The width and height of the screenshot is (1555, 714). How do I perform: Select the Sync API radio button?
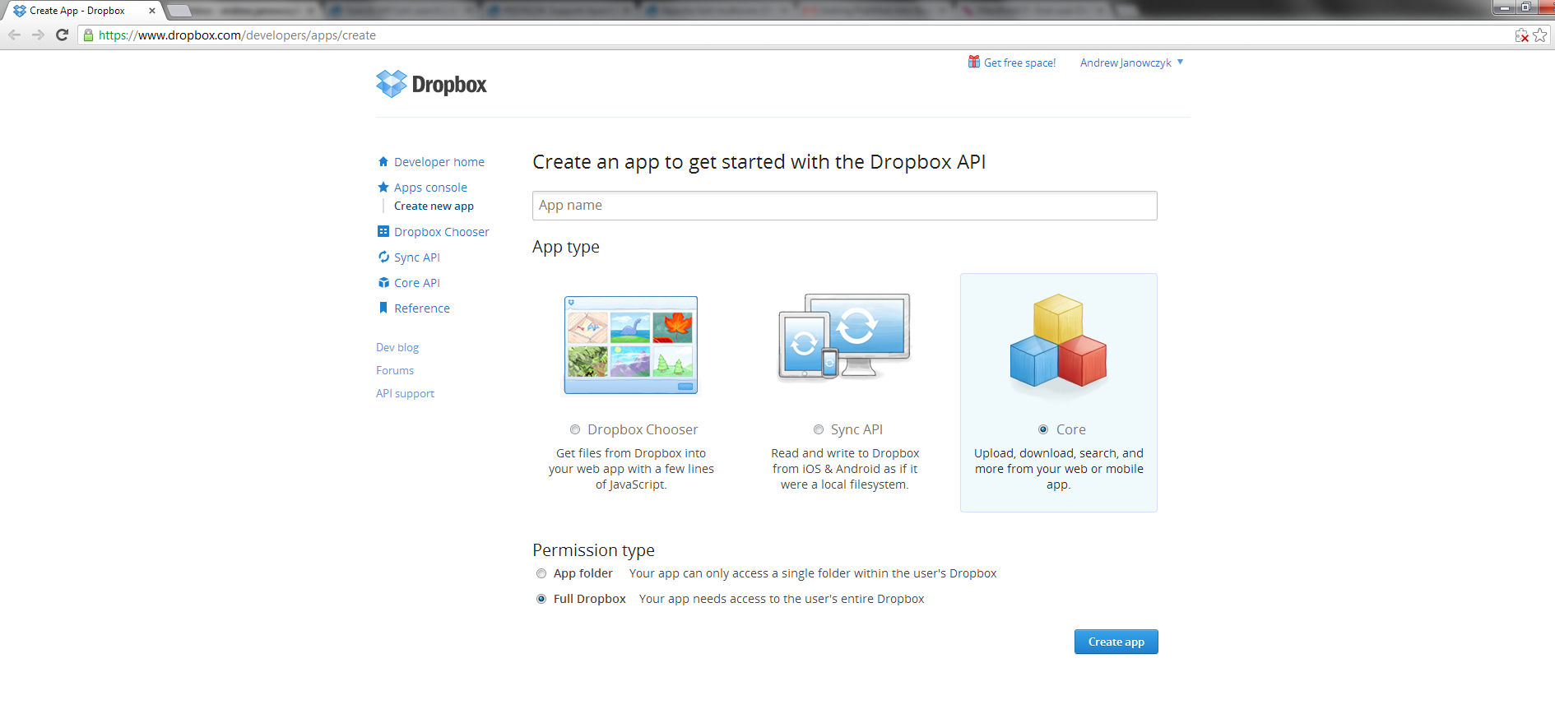pos(819,429)
